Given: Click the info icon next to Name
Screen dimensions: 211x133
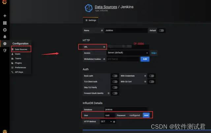Looking at the screenshot, I should point(102,31).
